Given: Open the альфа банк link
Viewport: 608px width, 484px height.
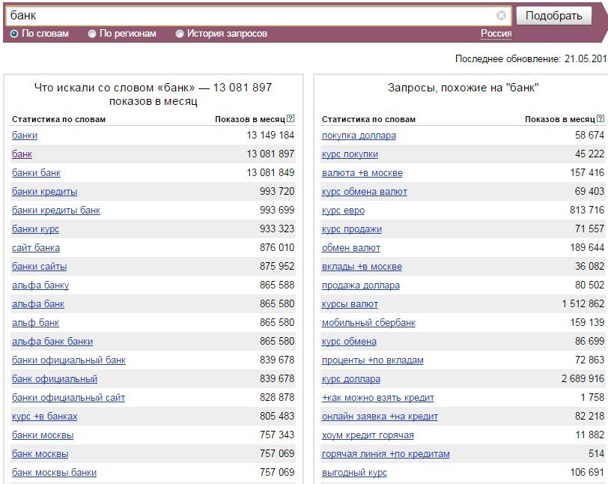Looking at the screenshot, I should point(38,304).
